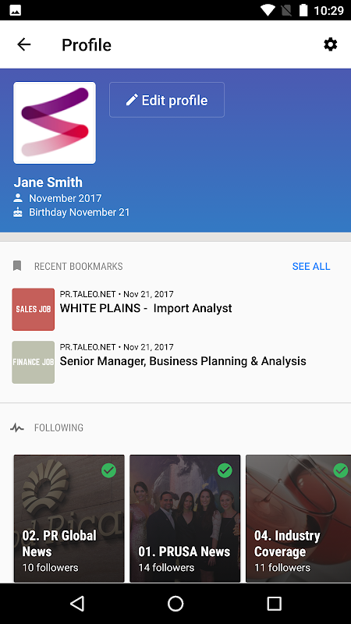The image size is (351, 624).
Task: Tap Android home navigation button
Action: (x=175, y=603)
